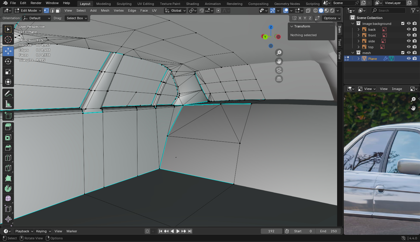420x242 pixels.
Task: Click the Plane's green mesh data icon
Action: pos(391,58)
